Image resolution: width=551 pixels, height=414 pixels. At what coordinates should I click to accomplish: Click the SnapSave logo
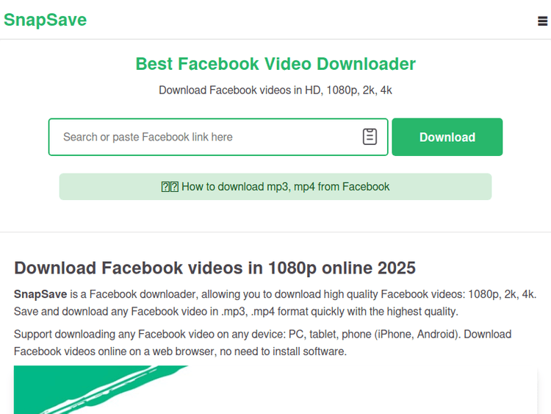45,20
